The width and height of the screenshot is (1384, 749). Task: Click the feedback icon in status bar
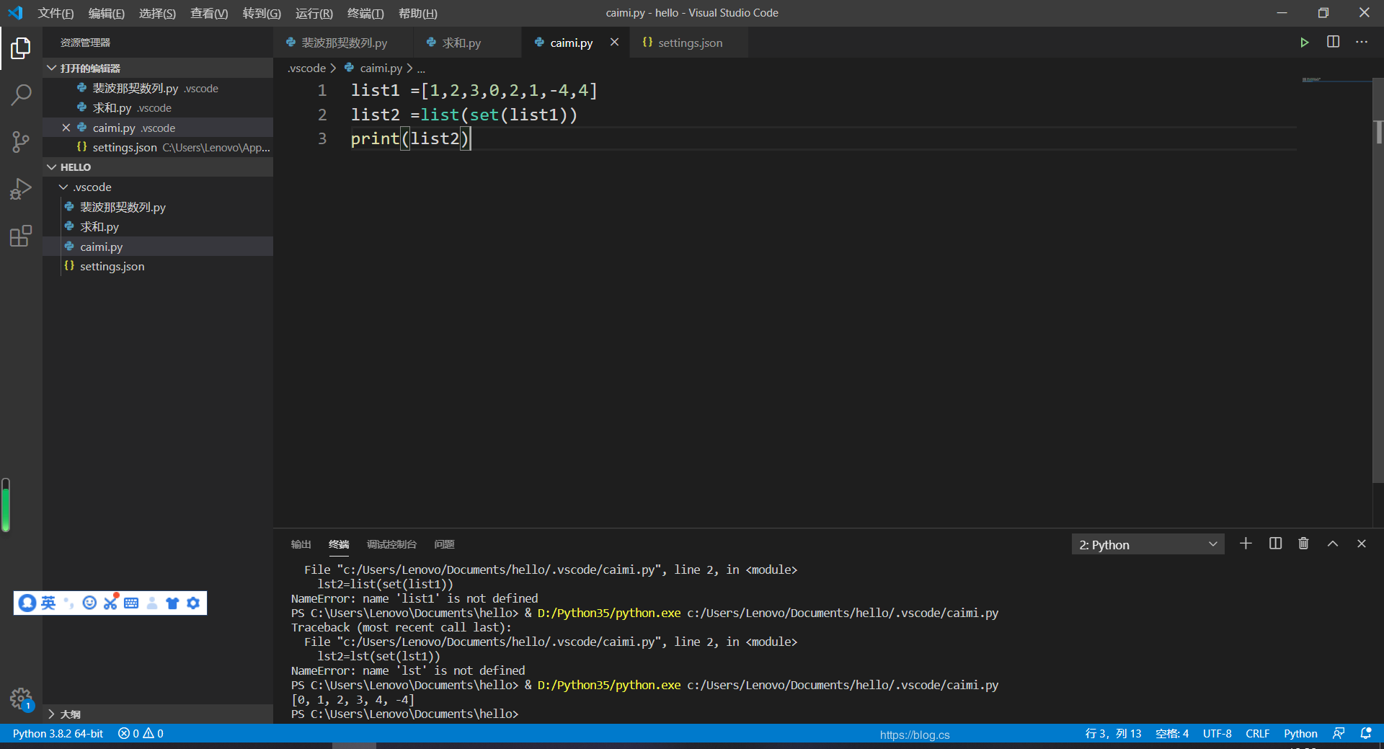[1339, 733]
